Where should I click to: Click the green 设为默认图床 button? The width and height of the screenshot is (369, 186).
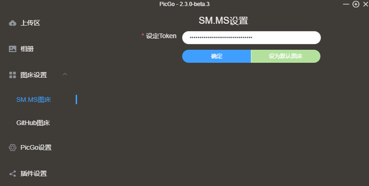coord(286,56)
